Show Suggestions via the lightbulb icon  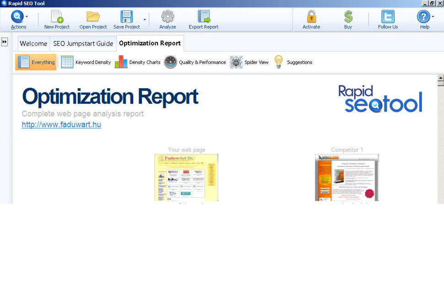point(278,62)
